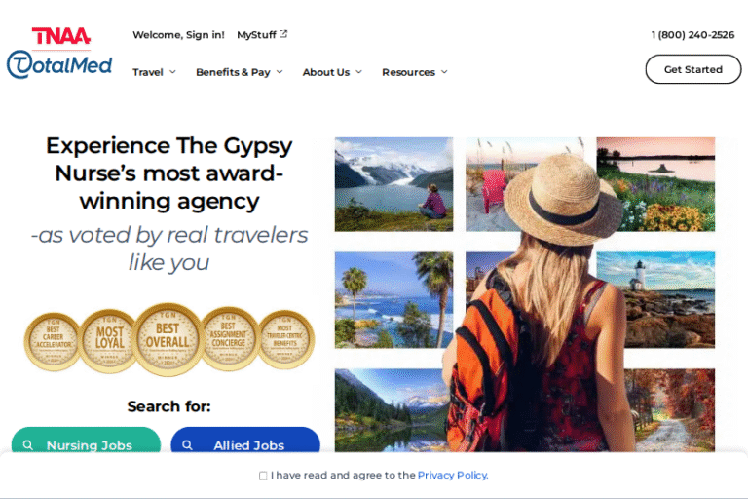748x499 pixels.
Task: Click the Get Started button
Action: (x=693, y=69)
